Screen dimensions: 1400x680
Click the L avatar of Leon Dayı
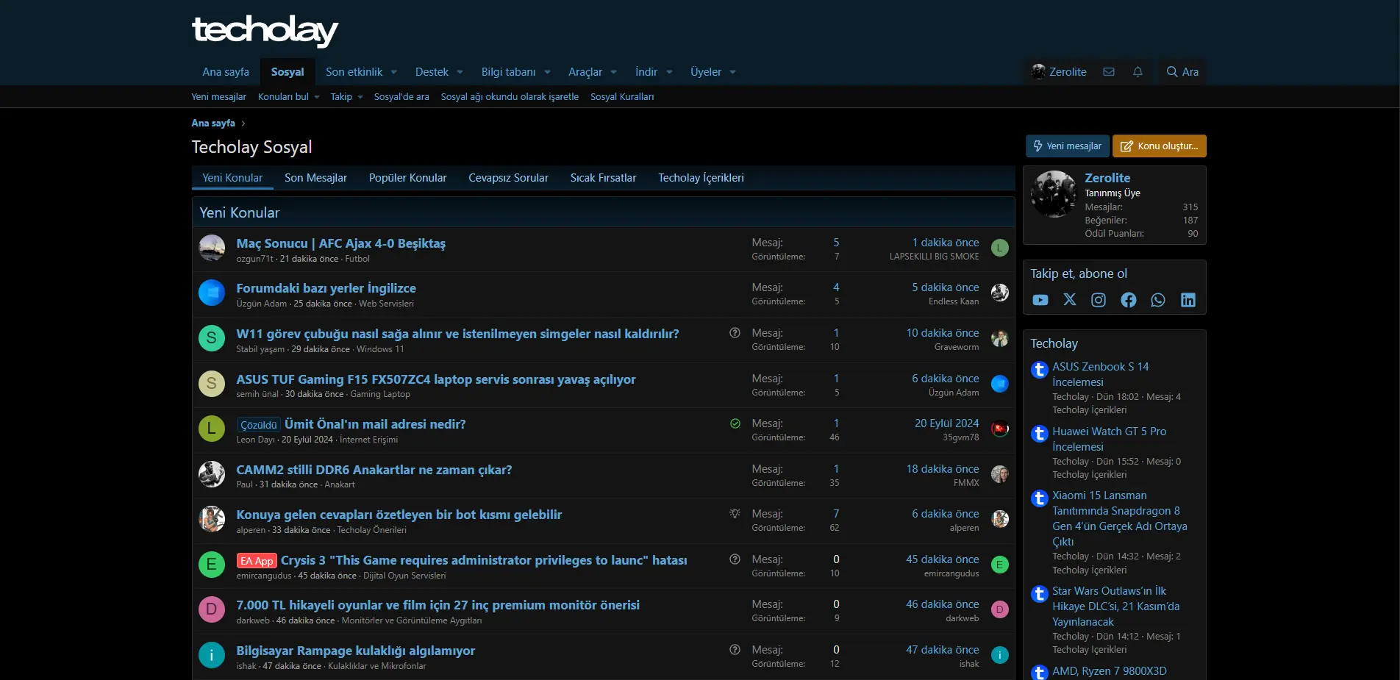coord(212,429)
